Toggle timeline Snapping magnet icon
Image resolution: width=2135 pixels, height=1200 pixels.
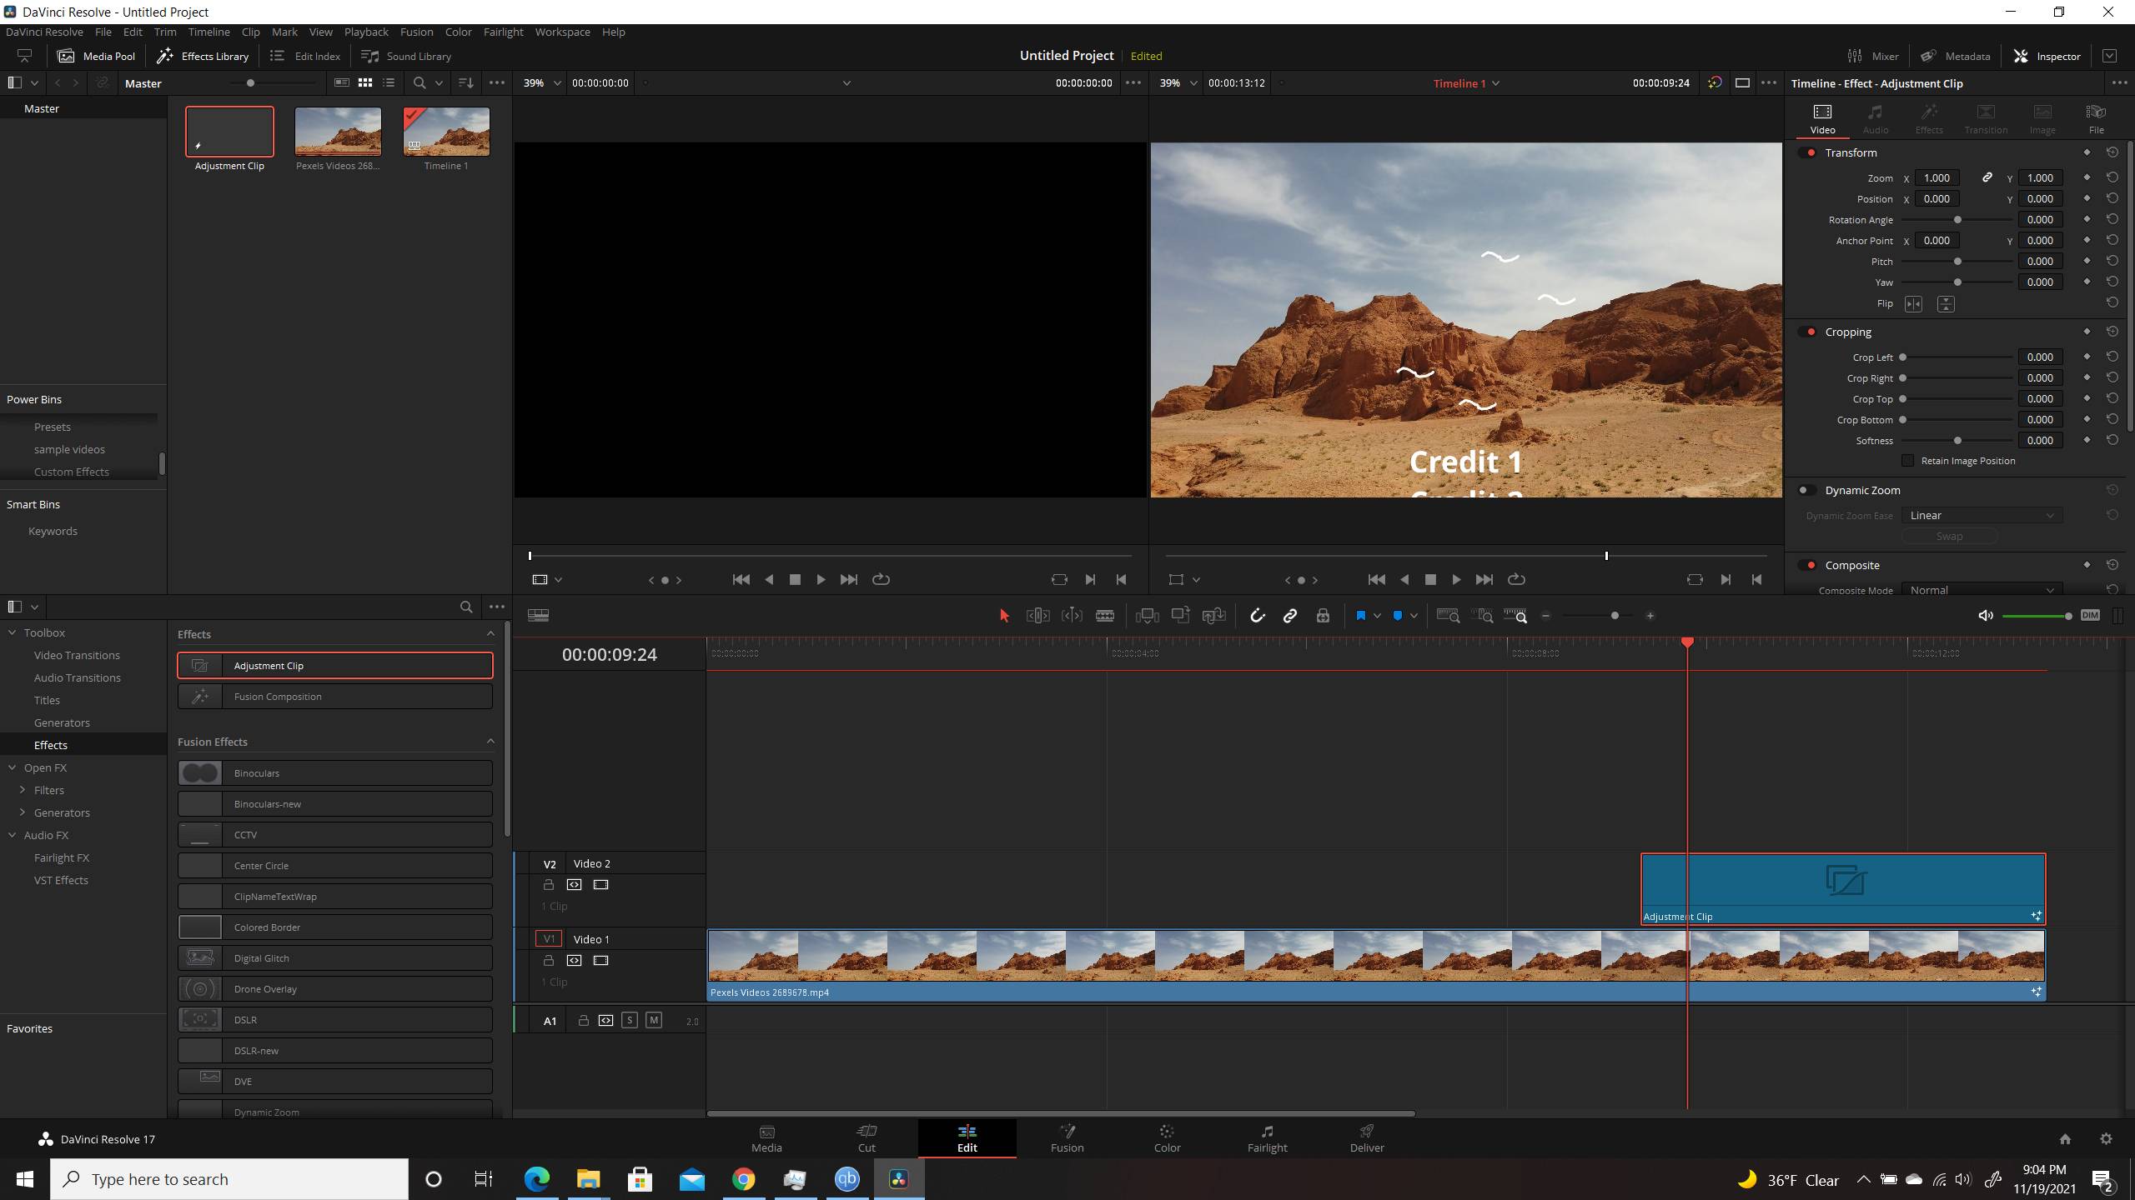coord(1258,616)
